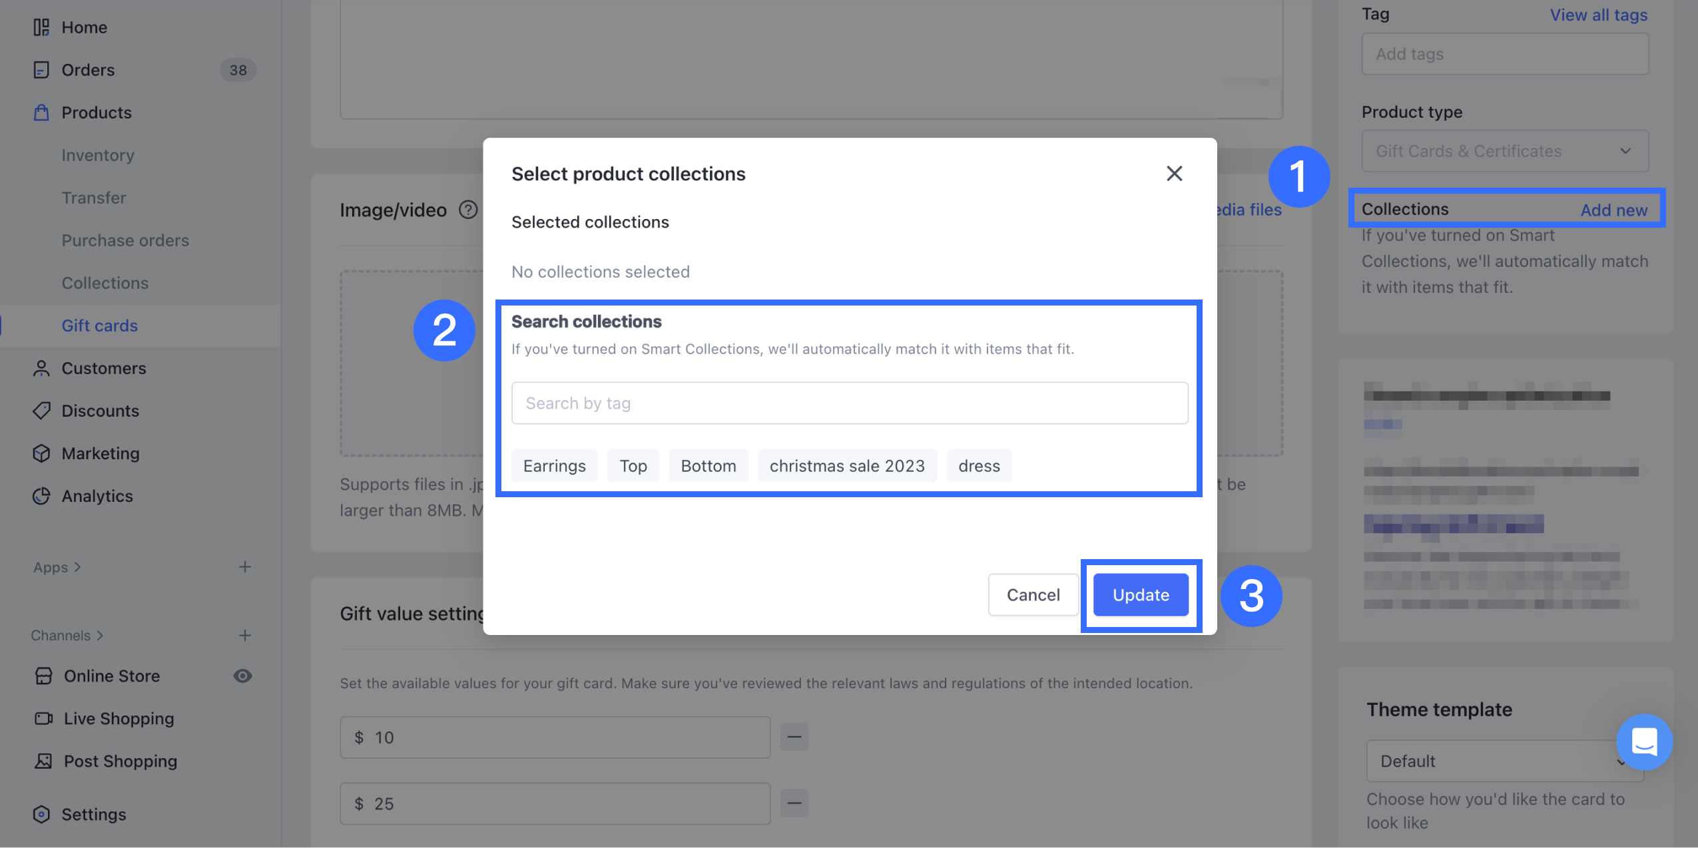Image resolution: width=1698 pixels, height=848 pixels.
Task: Open Inventory in the sidebar
Action: [98, 155]
